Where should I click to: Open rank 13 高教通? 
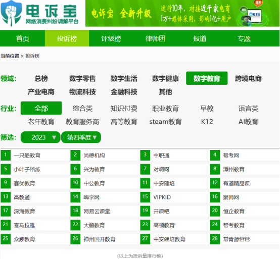click(22, 197)
